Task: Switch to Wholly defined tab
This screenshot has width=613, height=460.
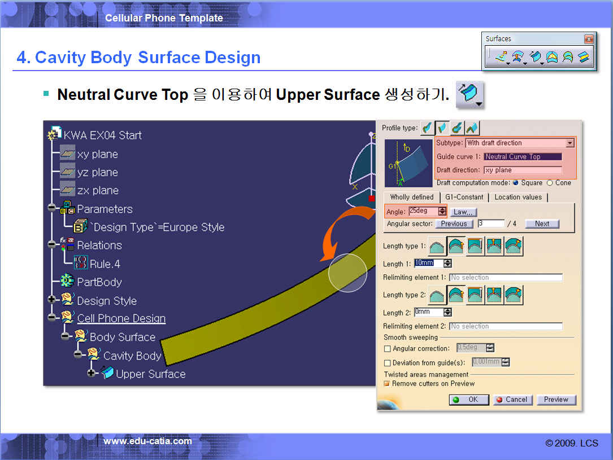Action: pos(412,197)
